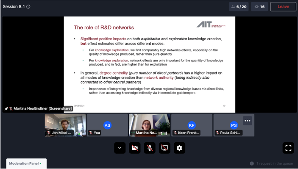Start screen sharing
This screenshot has height=169, width=298.
164,148
